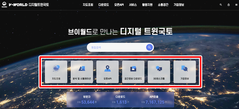This screenshot has height=109, width=239.
Task: Open the 지도조회 menu in the top bar
Action: 88,5
